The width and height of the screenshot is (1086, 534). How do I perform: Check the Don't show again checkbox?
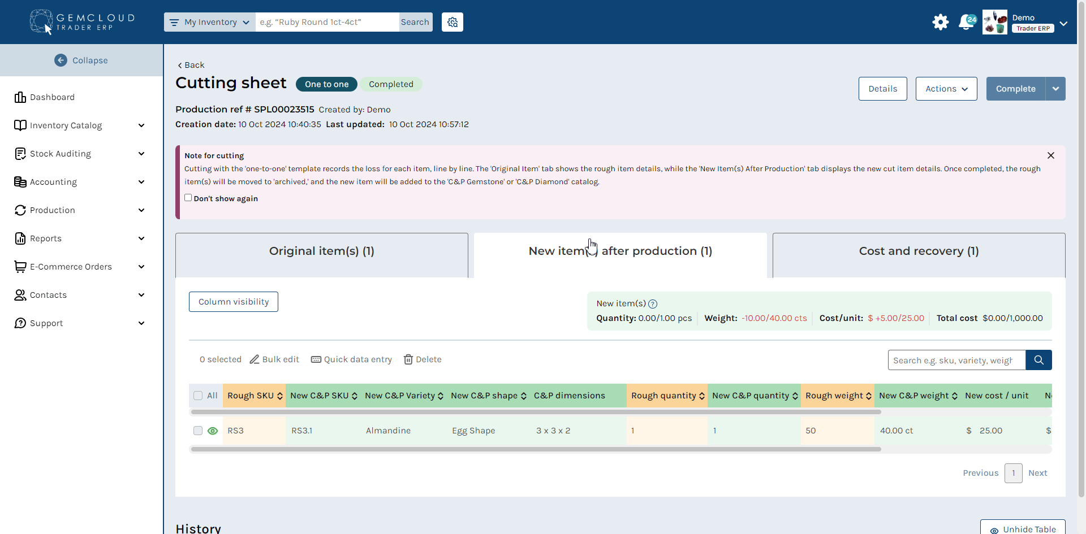click(x=188, y=198)
